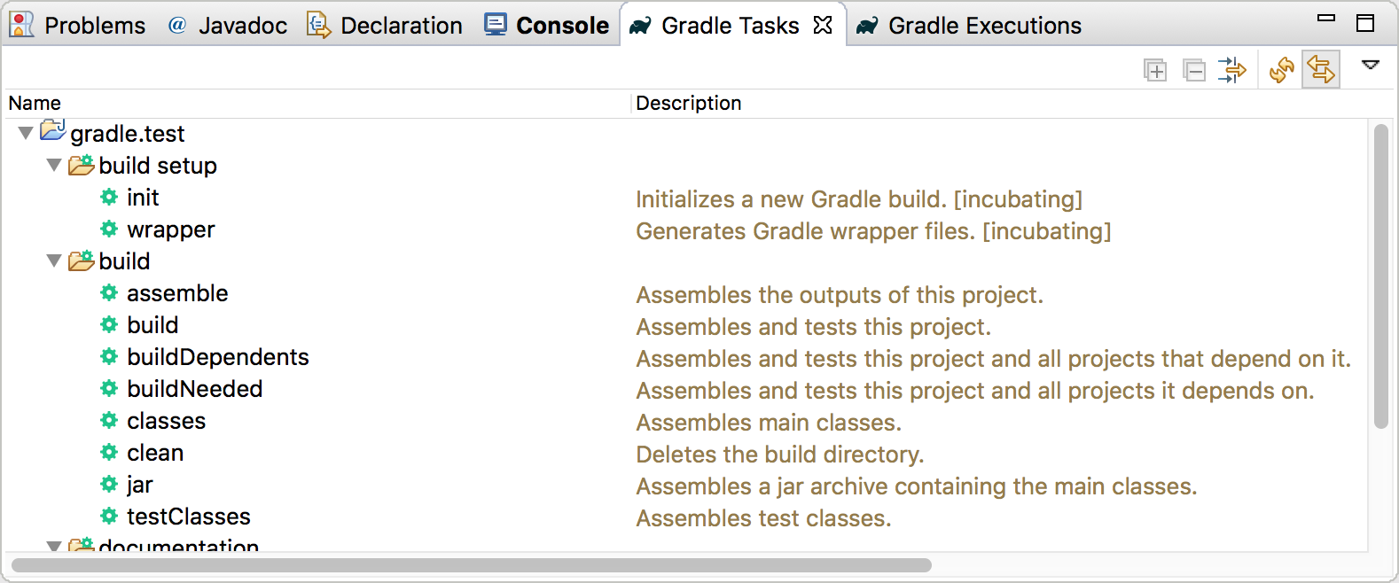Click the wrapper task gear icon
The width and height of the screenshot is (1399, 583).
click(107, 229)
